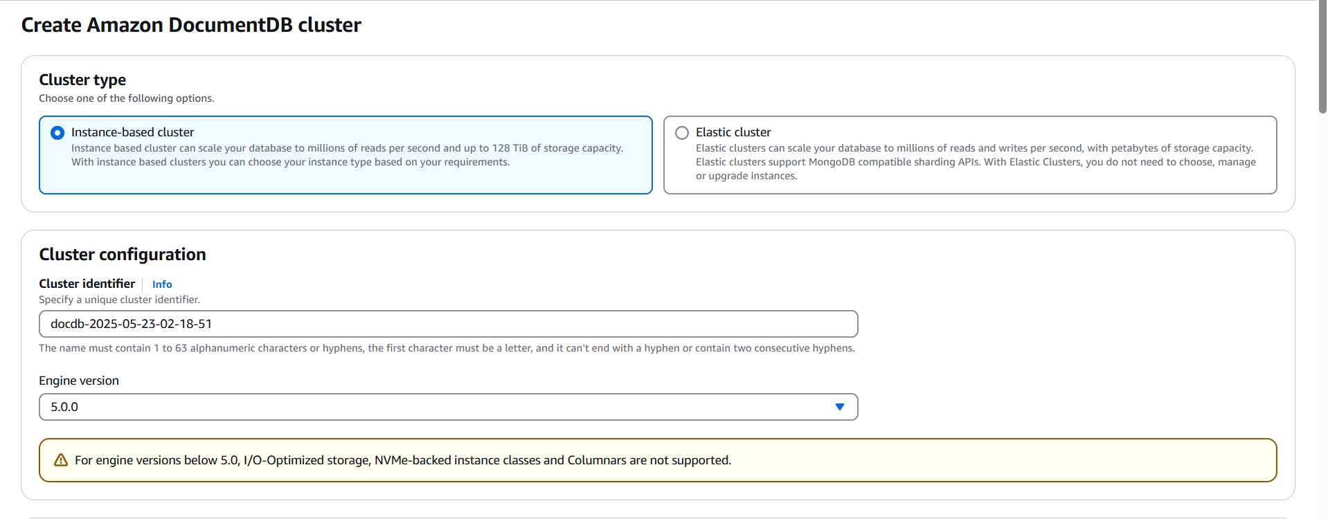Viewport: 1328px width, 519px height.
Task: Open the Engine version dropdown
Action: tap(449, 407)
